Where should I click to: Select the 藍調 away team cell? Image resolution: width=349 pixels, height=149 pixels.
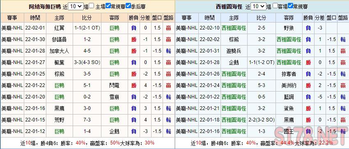click(x=289, y=97)
